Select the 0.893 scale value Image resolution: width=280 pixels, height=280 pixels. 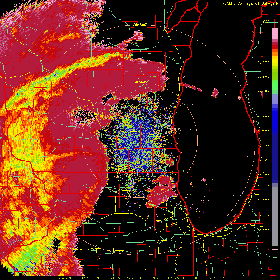pos(264,63)
